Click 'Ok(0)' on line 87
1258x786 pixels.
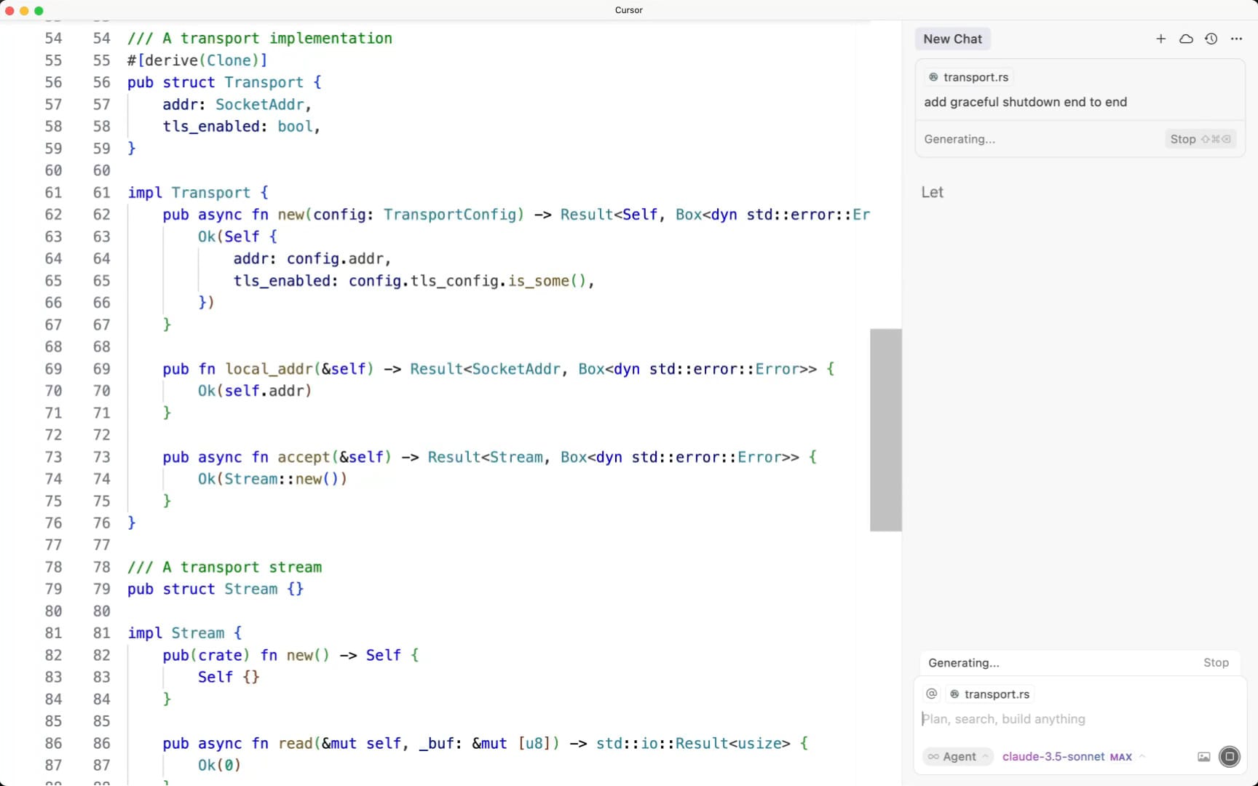point(219,765)
